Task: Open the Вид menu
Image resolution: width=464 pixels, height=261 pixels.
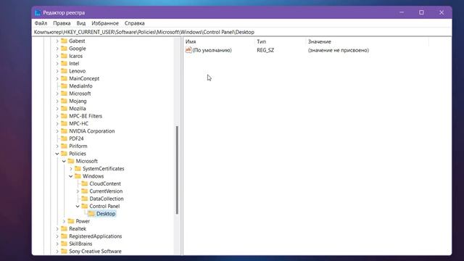Action: (80, 23)
